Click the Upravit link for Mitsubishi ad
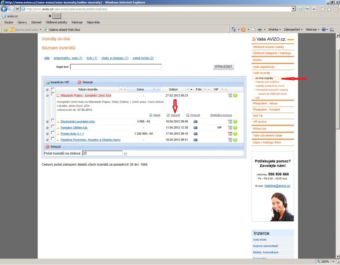Image resolution: width=340 pixels, height=265 pixels. click(x=175, y=115)
